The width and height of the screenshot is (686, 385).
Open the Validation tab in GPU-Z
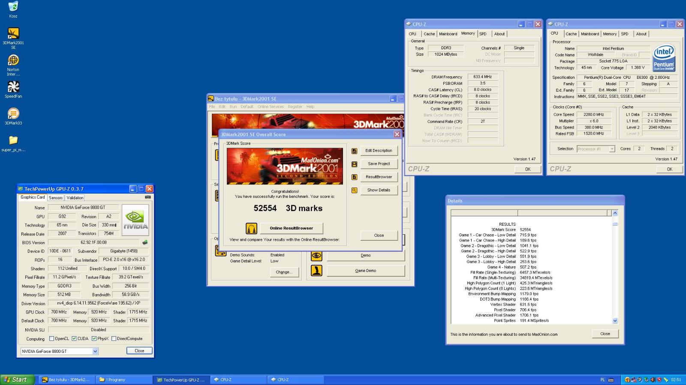[x=75, y=198]
